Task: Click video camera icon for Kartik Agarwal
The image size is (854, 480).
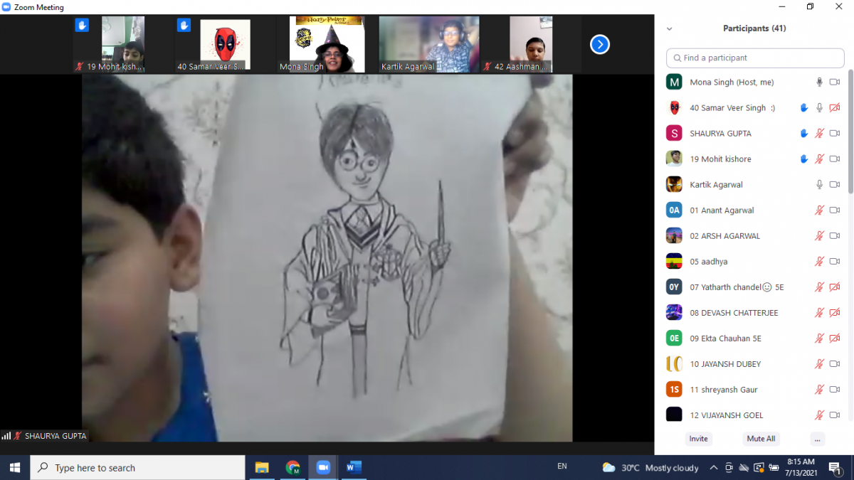Action: click(x=835, y=185)
